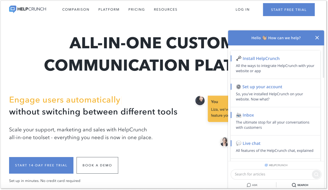Go to the Pricing page

136,10
